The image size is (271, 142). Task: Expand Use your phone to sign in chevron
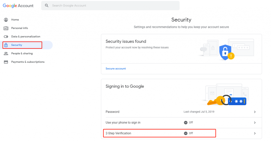(255, 123)
